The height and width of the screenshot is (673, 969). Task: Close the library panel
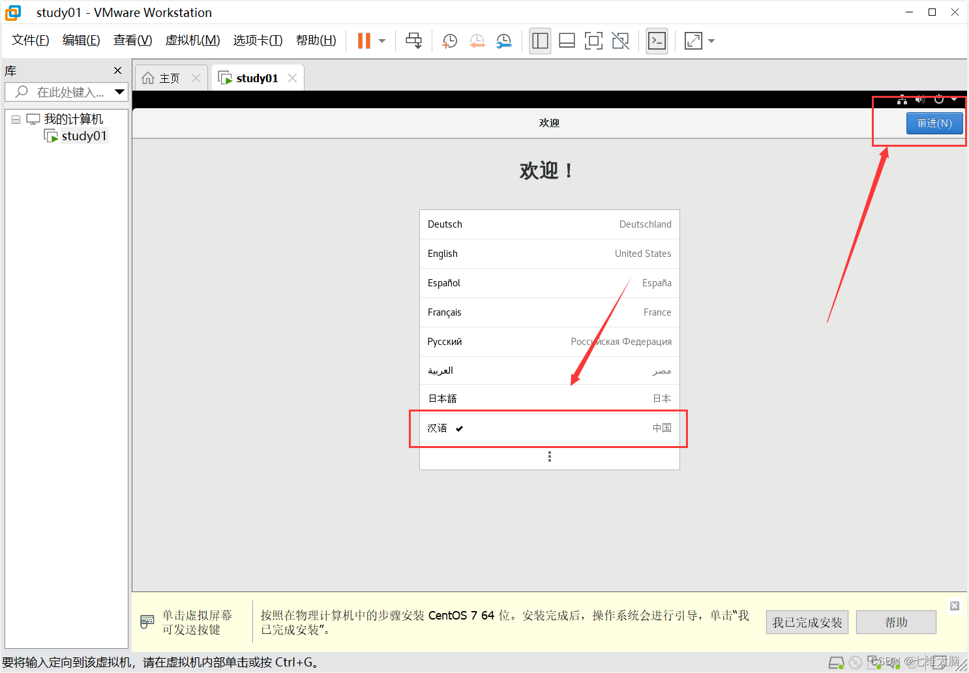tap(118, 70)
